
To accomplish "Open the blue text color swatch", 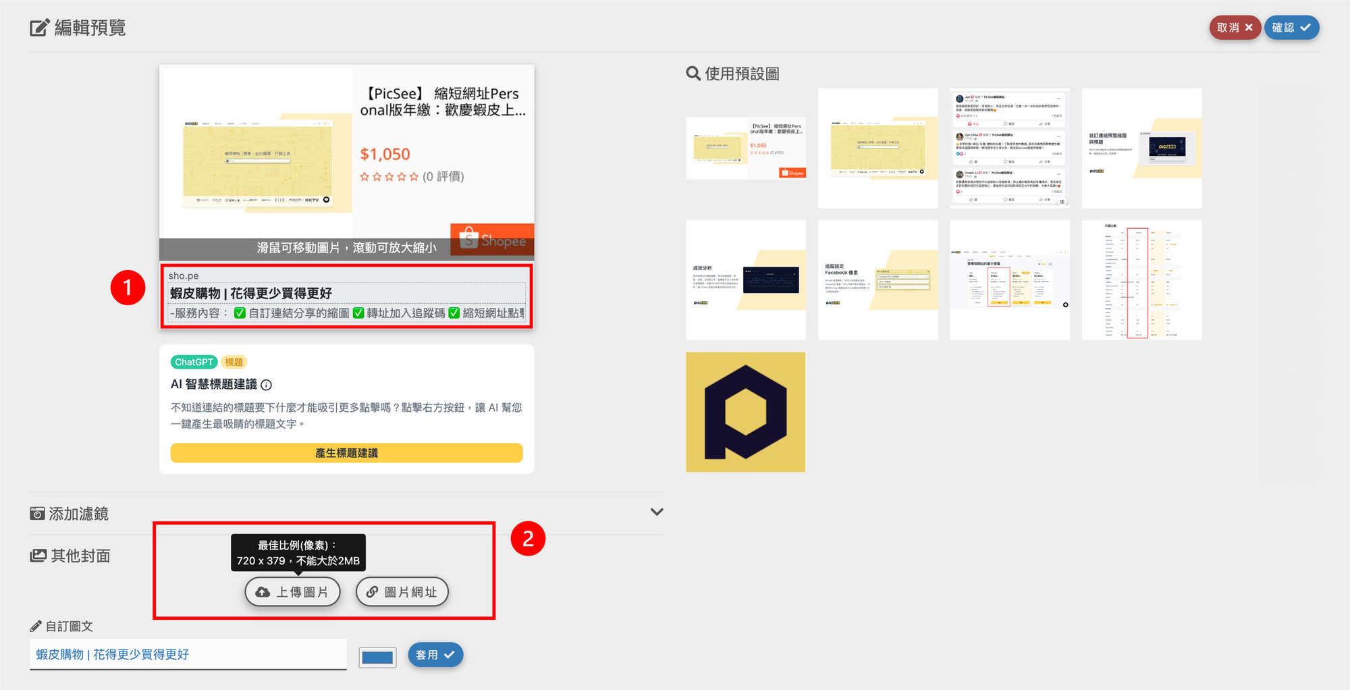I will [377, 657].
